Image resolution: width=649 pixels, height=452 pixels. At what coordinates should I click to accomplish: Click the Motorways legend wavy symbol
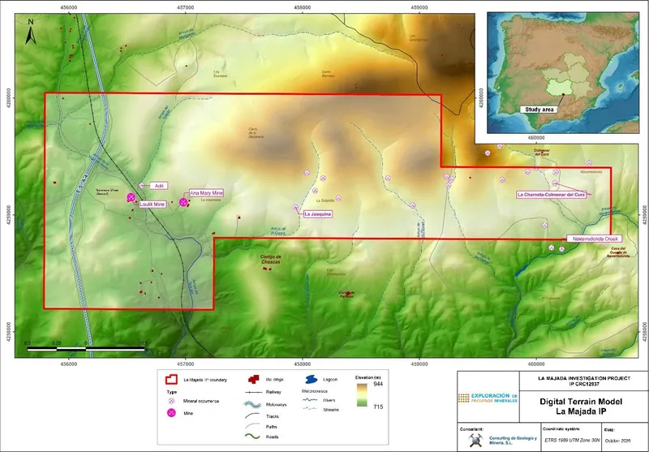[x=254, y=404]
